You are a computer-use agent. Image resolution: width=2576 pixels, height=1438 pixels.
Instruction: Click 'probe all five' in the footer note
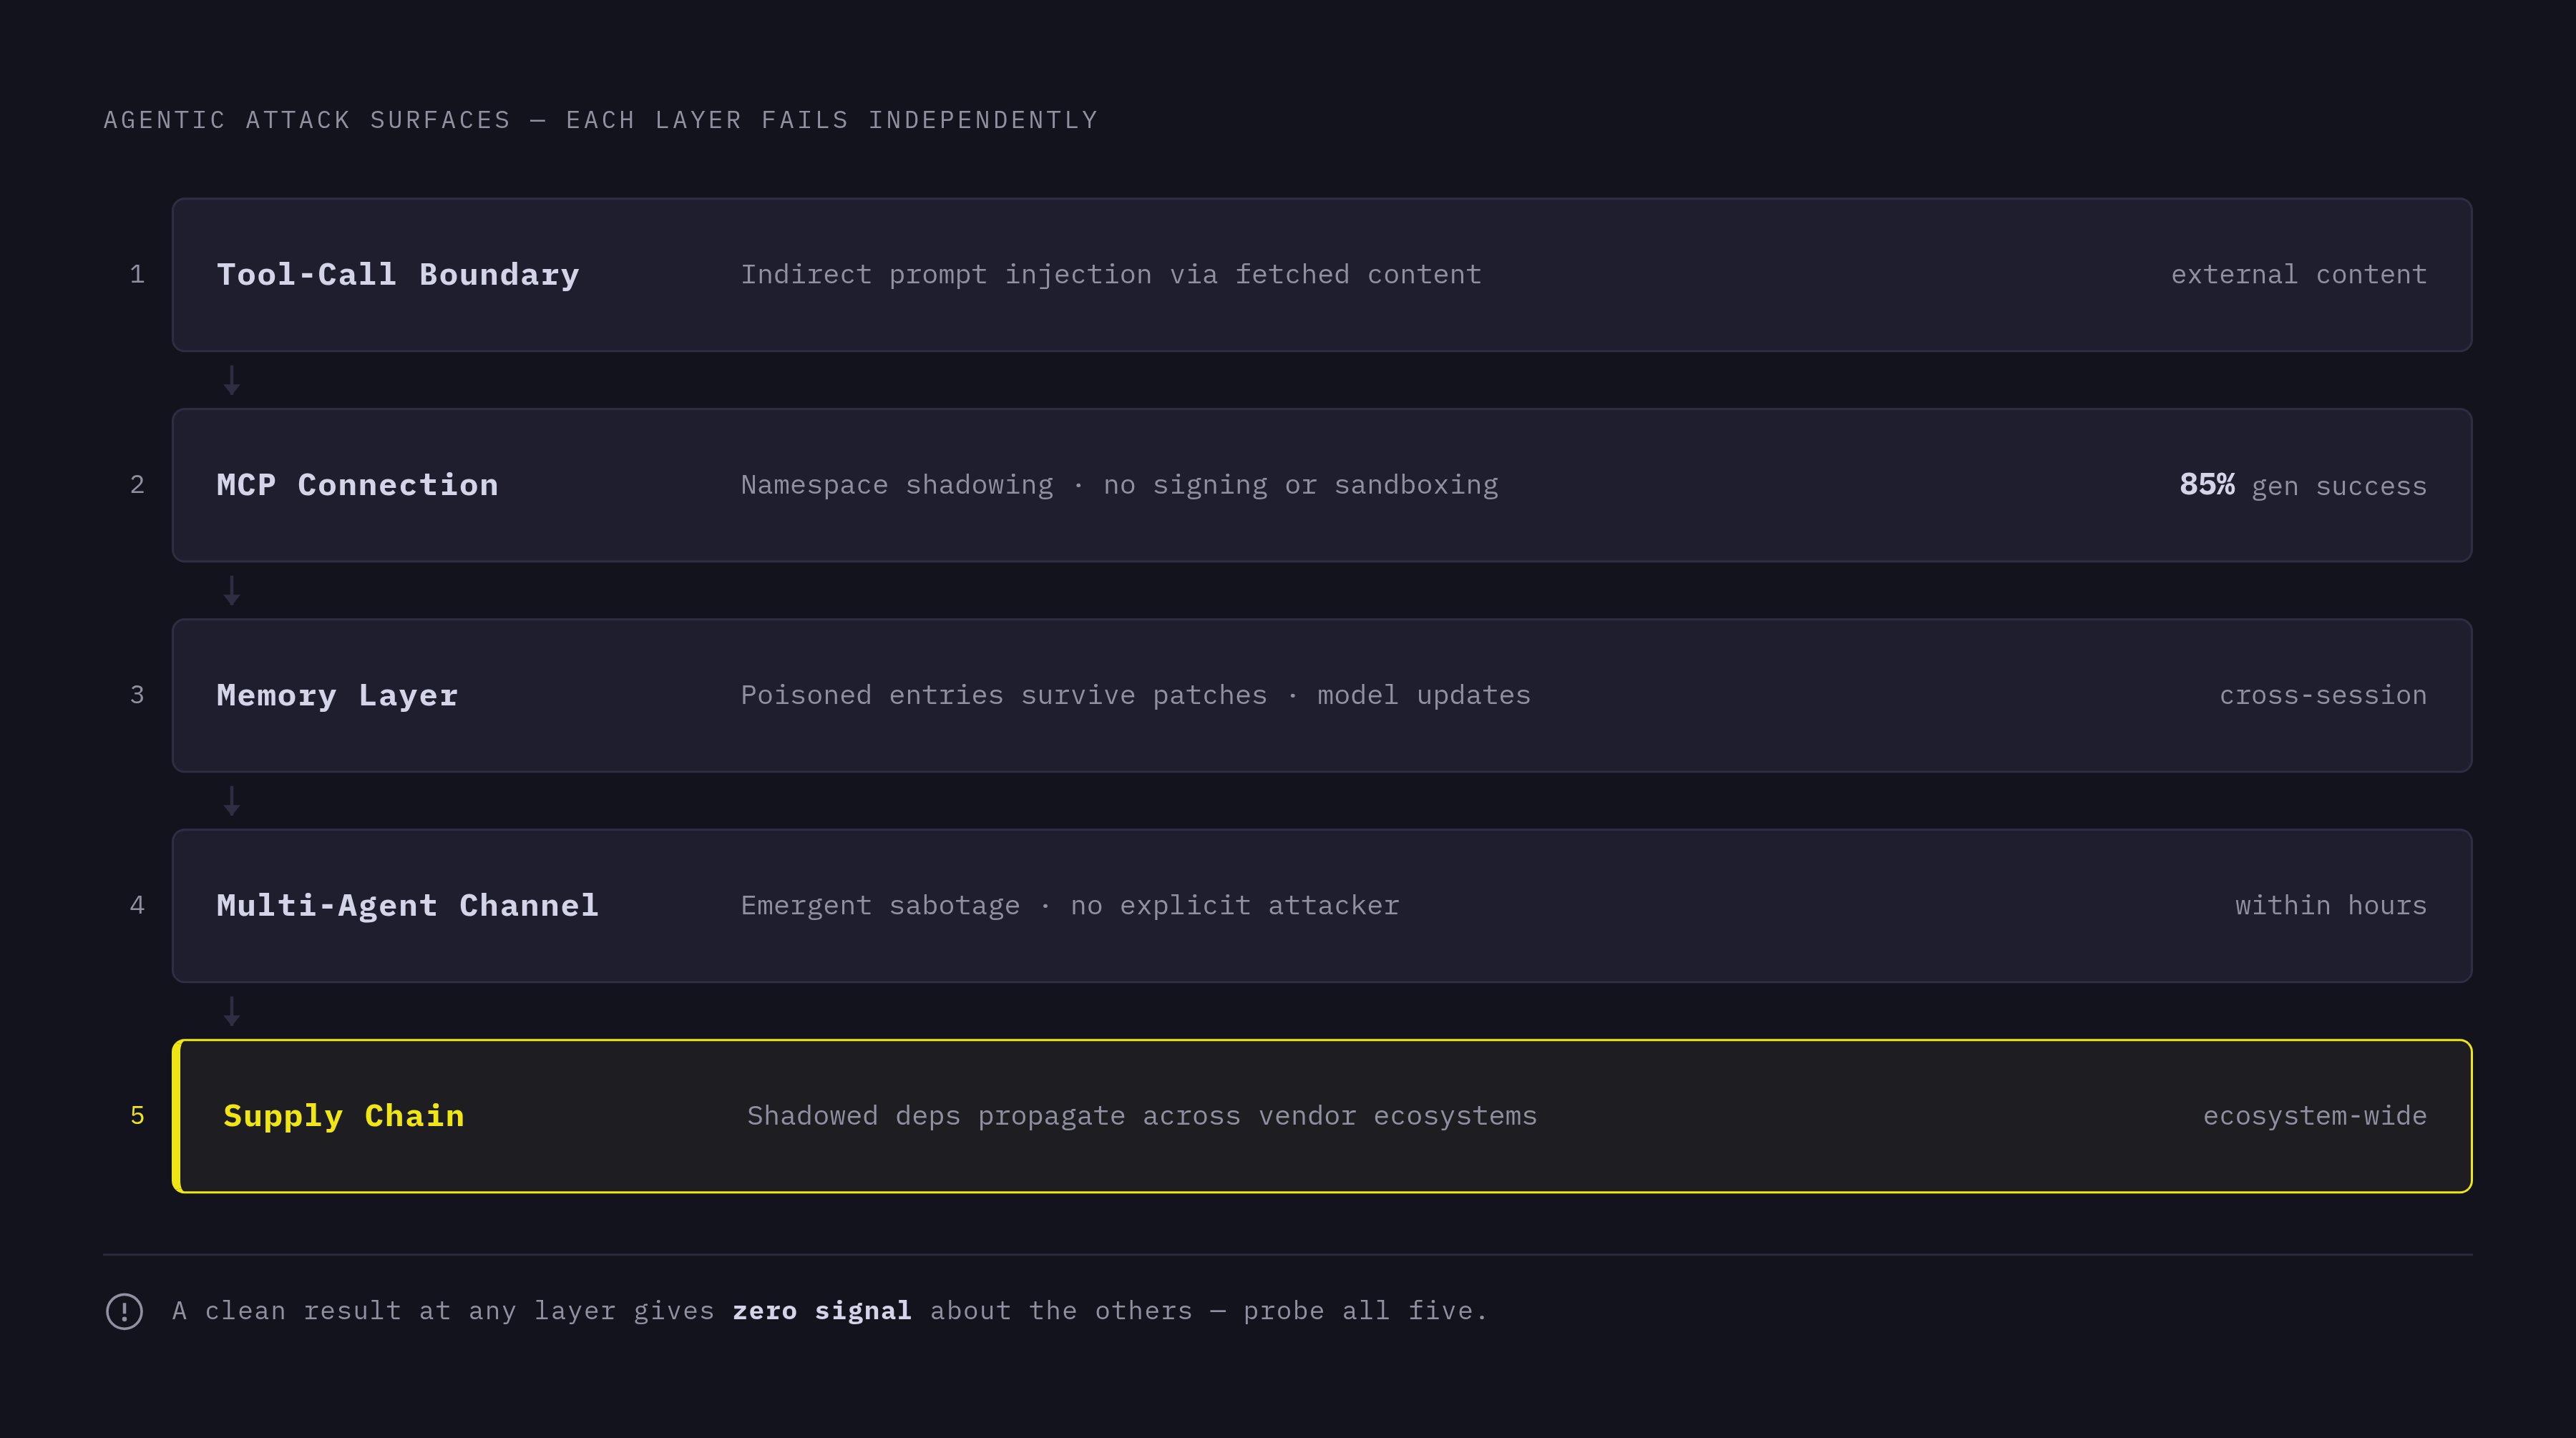point(1365,1311)
